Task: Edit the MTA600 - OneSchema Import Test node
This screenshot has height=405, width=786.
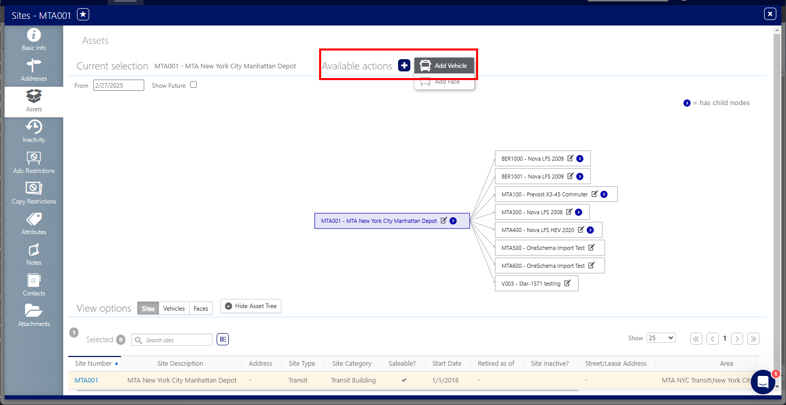Action: click(591, 265)
